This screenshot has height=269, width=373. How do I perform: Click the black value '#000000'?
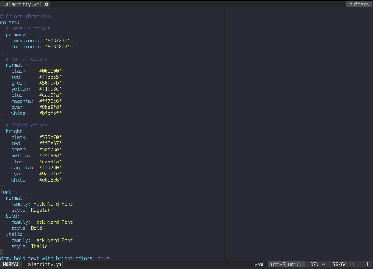coord(49,71)
